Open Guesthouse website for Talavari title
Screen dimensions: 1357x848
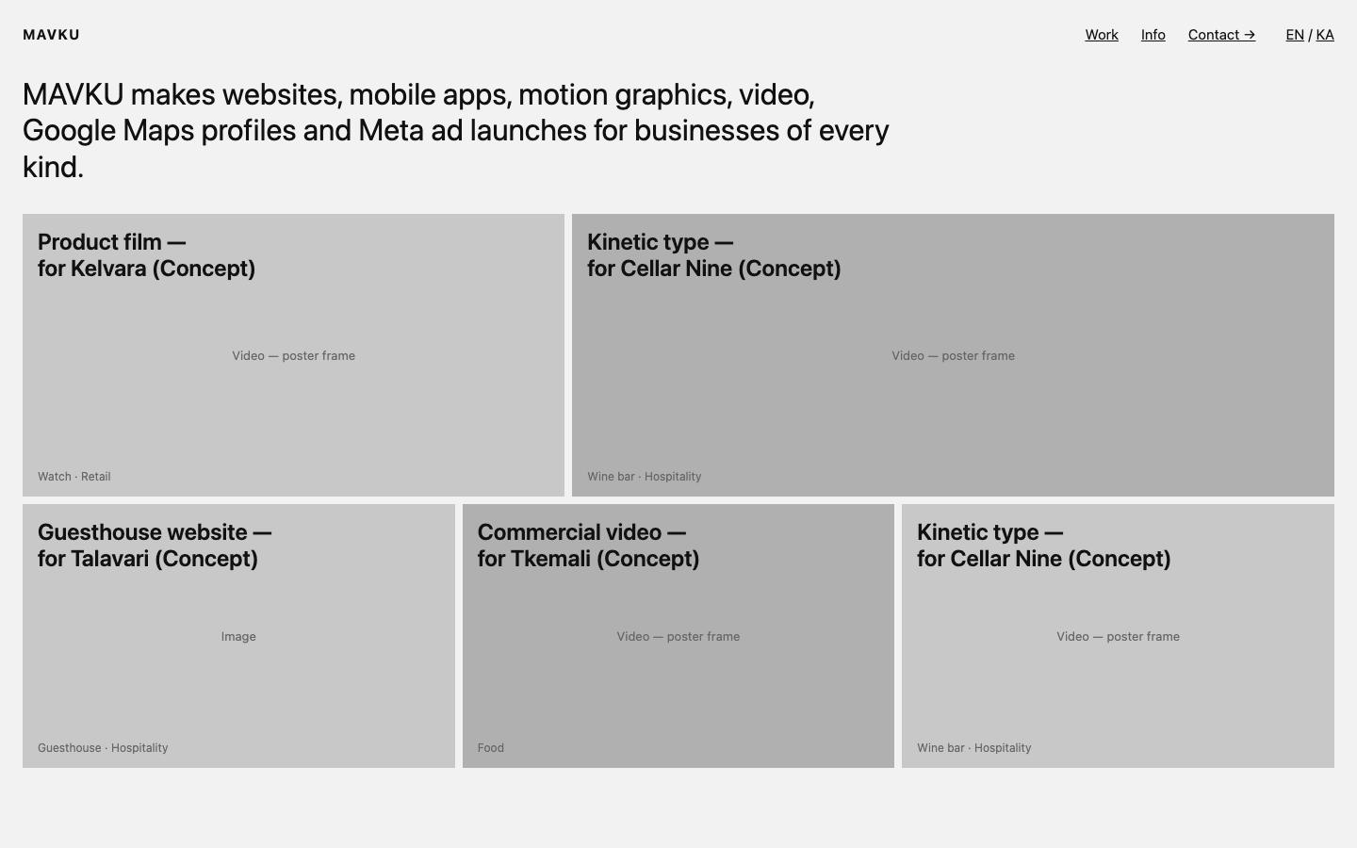(x=155, y=546)
